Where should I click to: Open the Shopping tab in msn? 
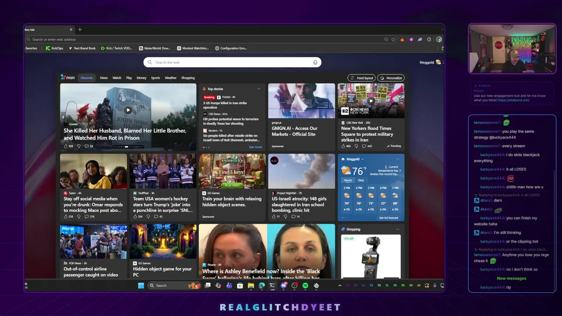(188, 78)
